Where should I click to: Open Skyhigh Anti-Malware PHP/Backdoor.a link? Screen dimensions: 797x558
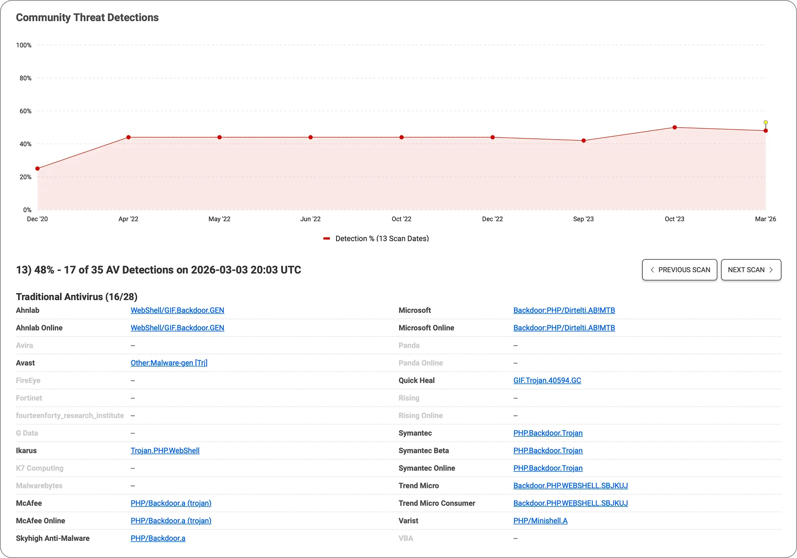point(158,538)
